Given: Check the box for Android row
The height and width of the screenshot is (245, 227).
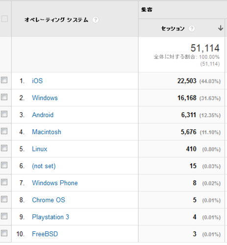Looking at the screenshot, I should point(4,114).
